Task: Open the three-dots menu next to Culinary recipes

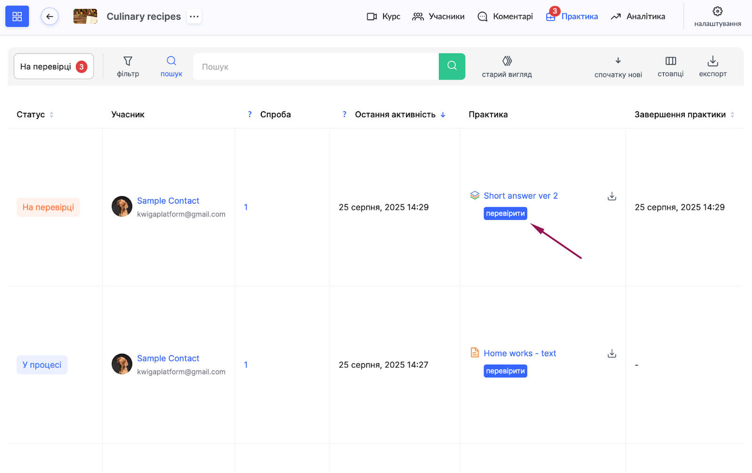Action: [194, 16]
